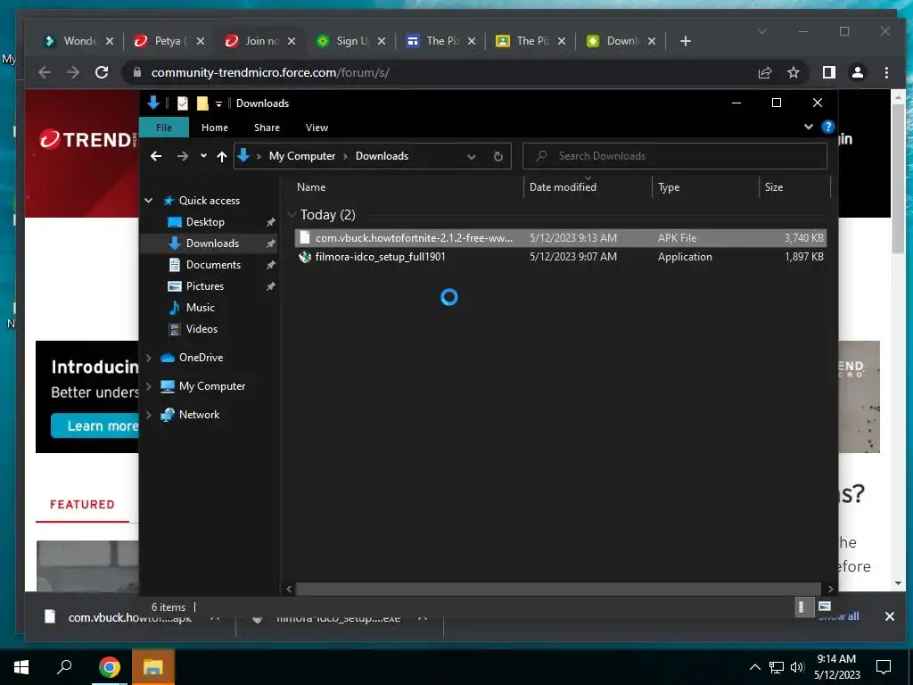Click My Computer in the address breadcrumb
This screenshot has width=913, height=685.
pos(302,156)
